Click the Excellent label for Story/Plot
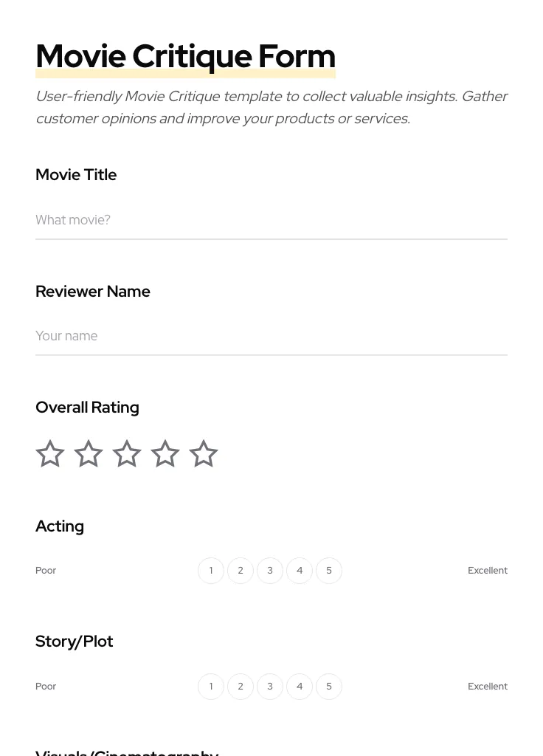The width and height of the screenshot is (543, 756). coord(488,686)
